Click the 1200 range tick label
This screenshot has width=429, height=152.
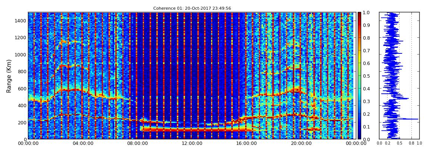tap(20, 37)
